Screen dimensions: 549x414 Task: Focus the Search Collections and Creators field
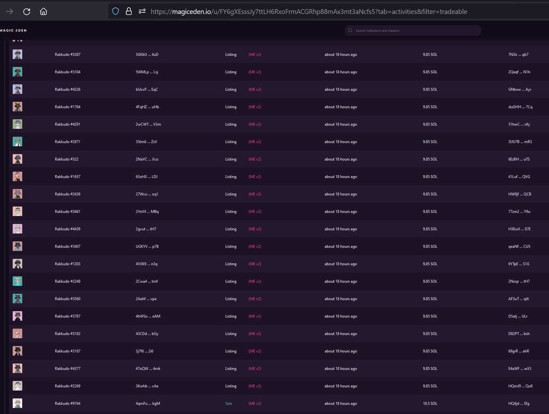413,31
